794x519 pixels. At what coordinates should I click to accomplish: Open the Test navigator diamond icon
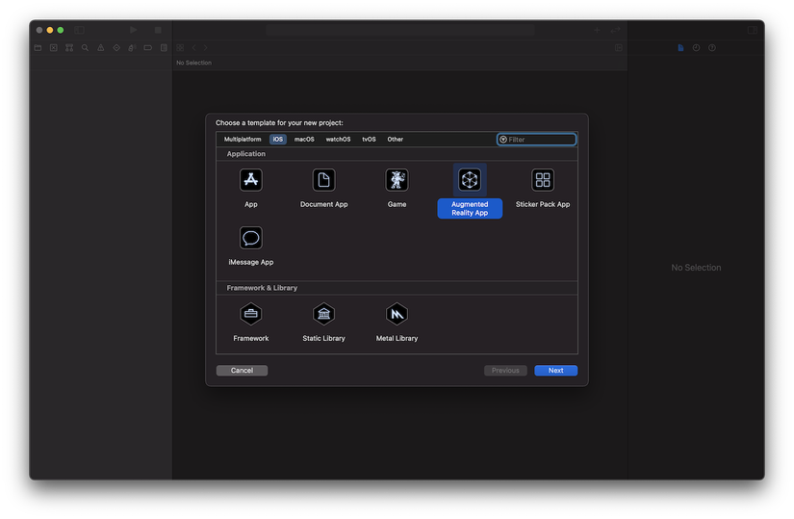[x=116, y=47]
